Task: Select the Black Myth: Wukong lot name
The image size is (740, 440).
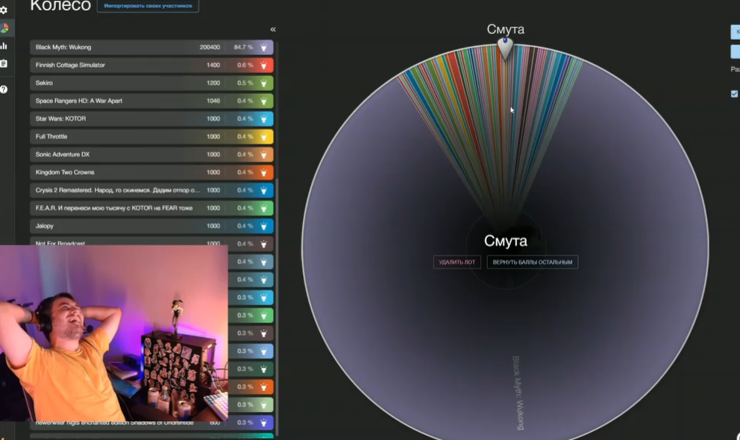Action: point(63,47)
